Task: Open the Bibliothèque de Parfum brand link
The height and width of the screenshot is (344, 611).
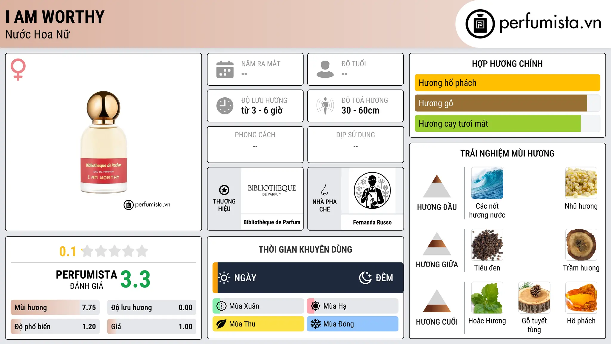Action: [x=272, y=222]
